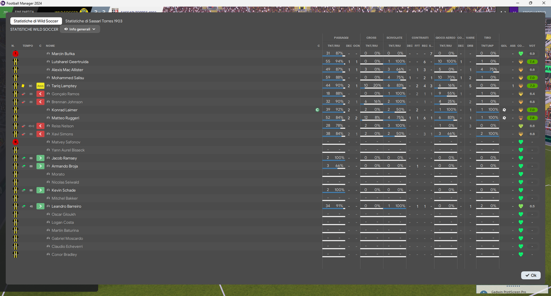Select Tariq Lamptey's orange condition heart

click(520, 86)
